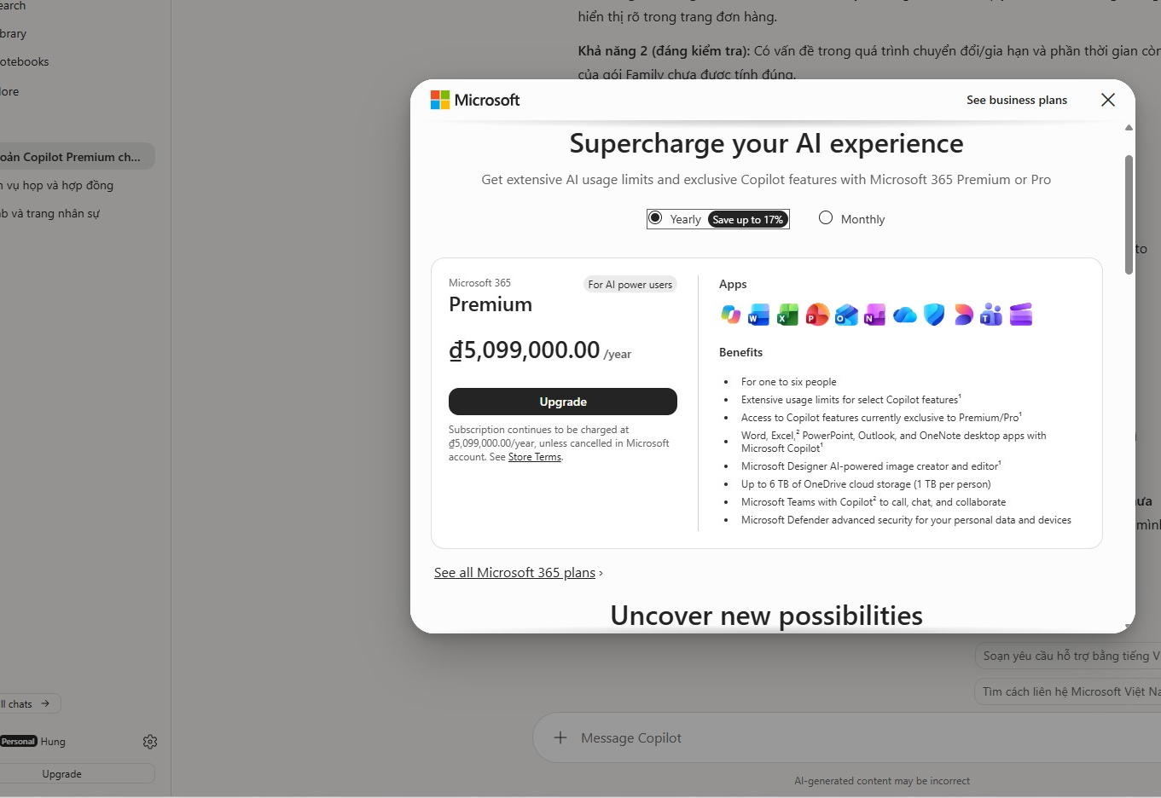Click the OneNote app icon
The height and width of the screenshot is (798, 1161).
point(875,315)
